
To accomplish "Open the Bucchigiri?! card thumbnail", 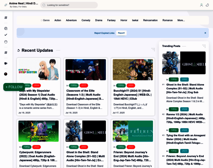I will coord(133,70).
